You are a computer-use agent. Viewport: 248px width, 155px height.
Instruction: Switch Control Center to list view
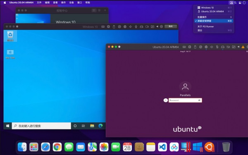99,10
